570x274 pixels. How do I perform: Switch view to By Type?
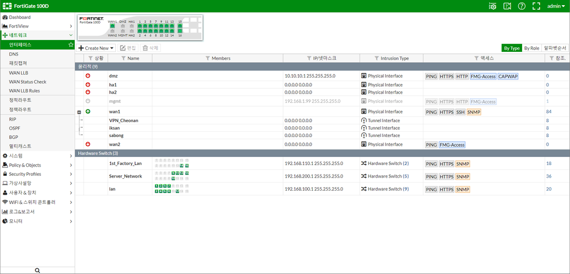pyautogui.click(x=511, y=48)
